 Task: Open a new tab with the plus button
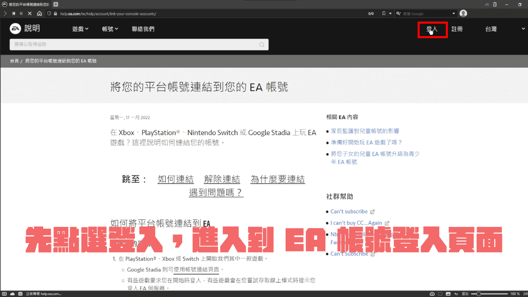(56, 4)
